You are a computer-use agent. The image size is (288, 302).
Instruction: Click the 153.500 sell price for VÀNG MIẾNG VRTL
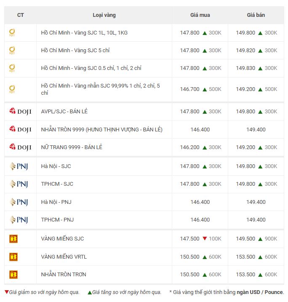pos(245,257)
